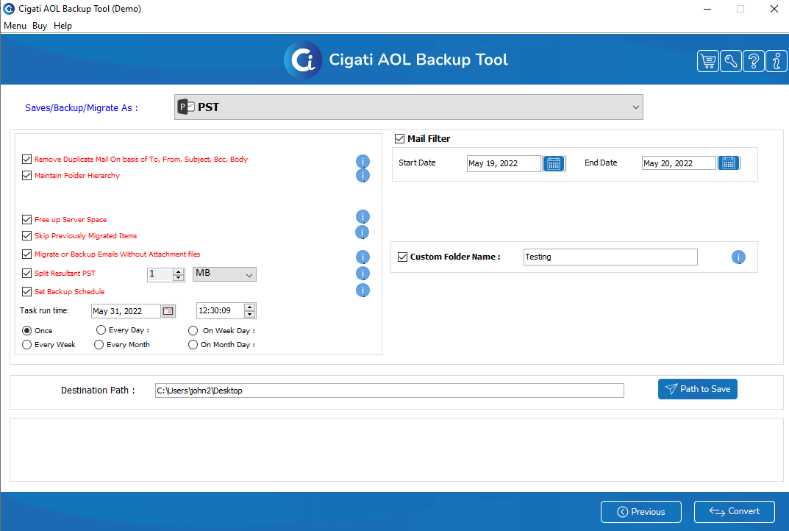This screenshot has height=531, width=789.
Task: Click the about info icon in header
Action: (x=776, y=61)
